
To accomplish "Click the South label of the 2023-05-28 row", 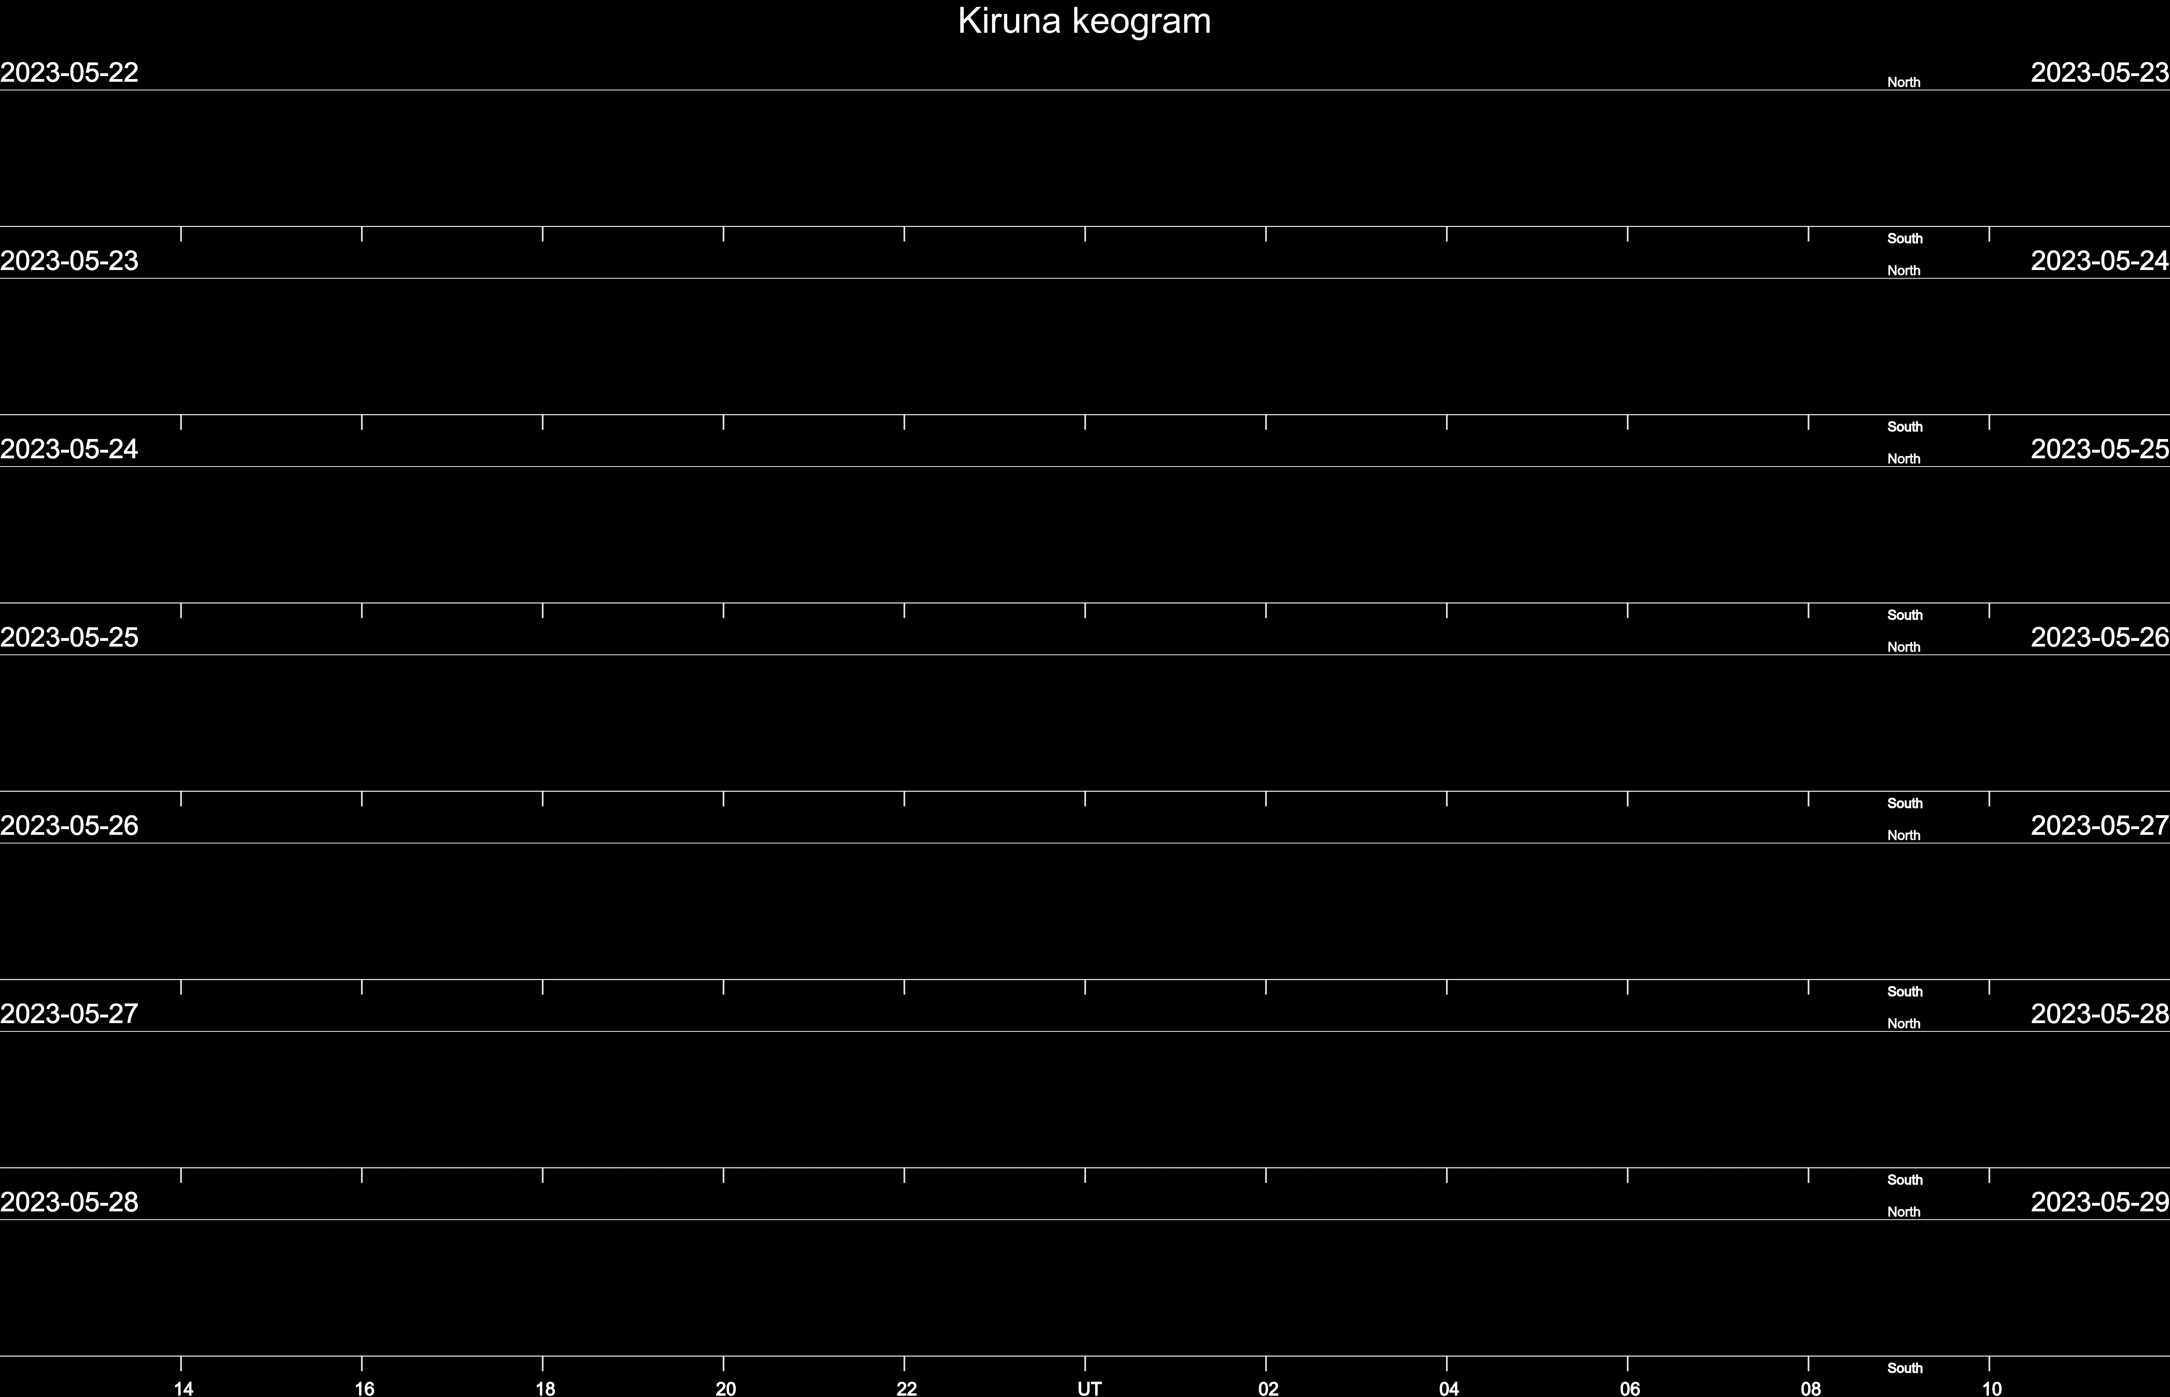I will coord(1905,1368).
